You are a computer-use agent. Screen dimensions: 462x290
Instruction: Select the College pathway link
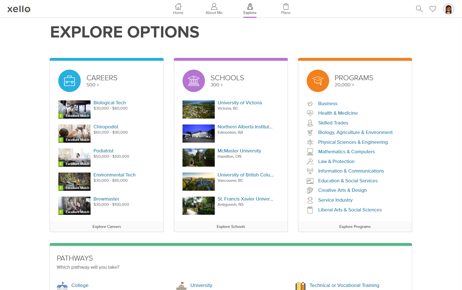80,285
